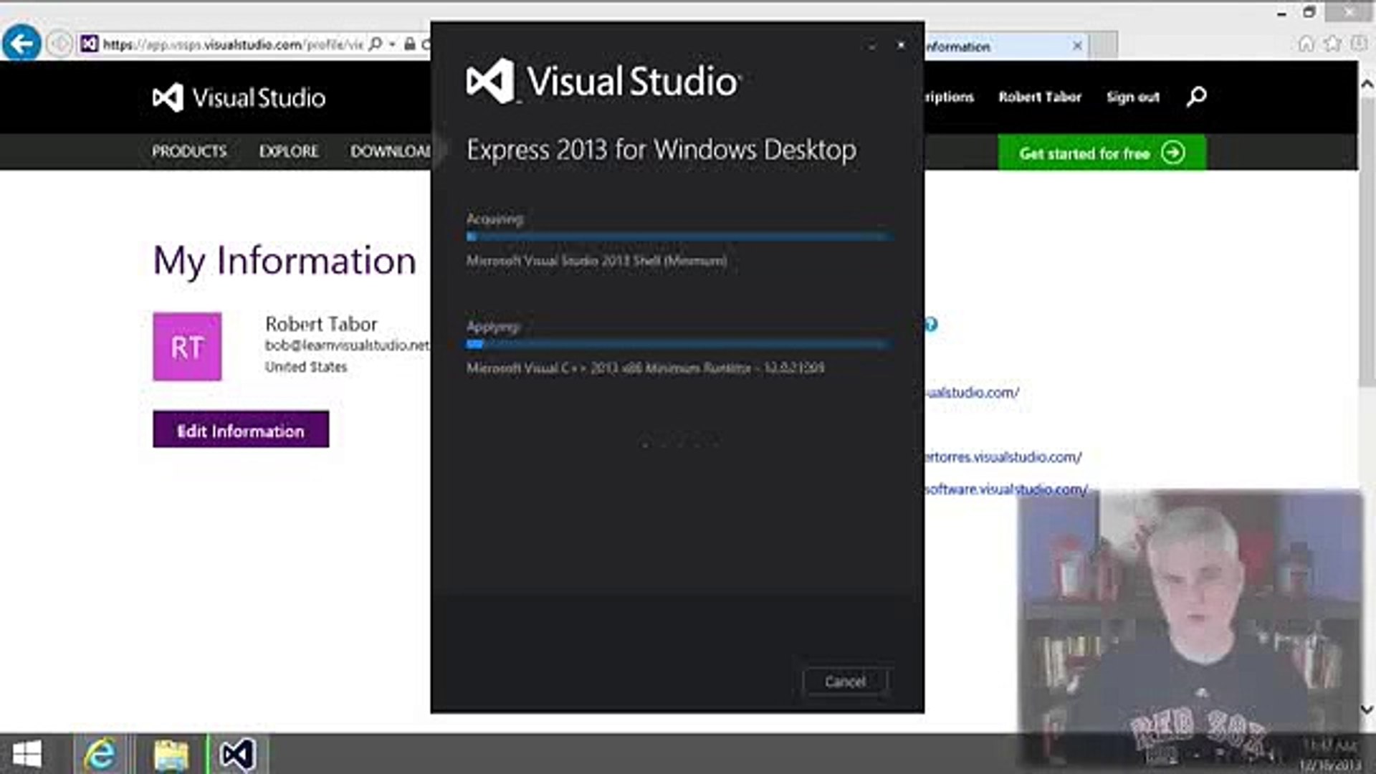Click the Edit Information button
1376x774 pixels.
click(241, 429)
